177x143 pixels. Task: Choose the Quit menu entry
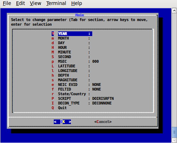coord(59,108)
